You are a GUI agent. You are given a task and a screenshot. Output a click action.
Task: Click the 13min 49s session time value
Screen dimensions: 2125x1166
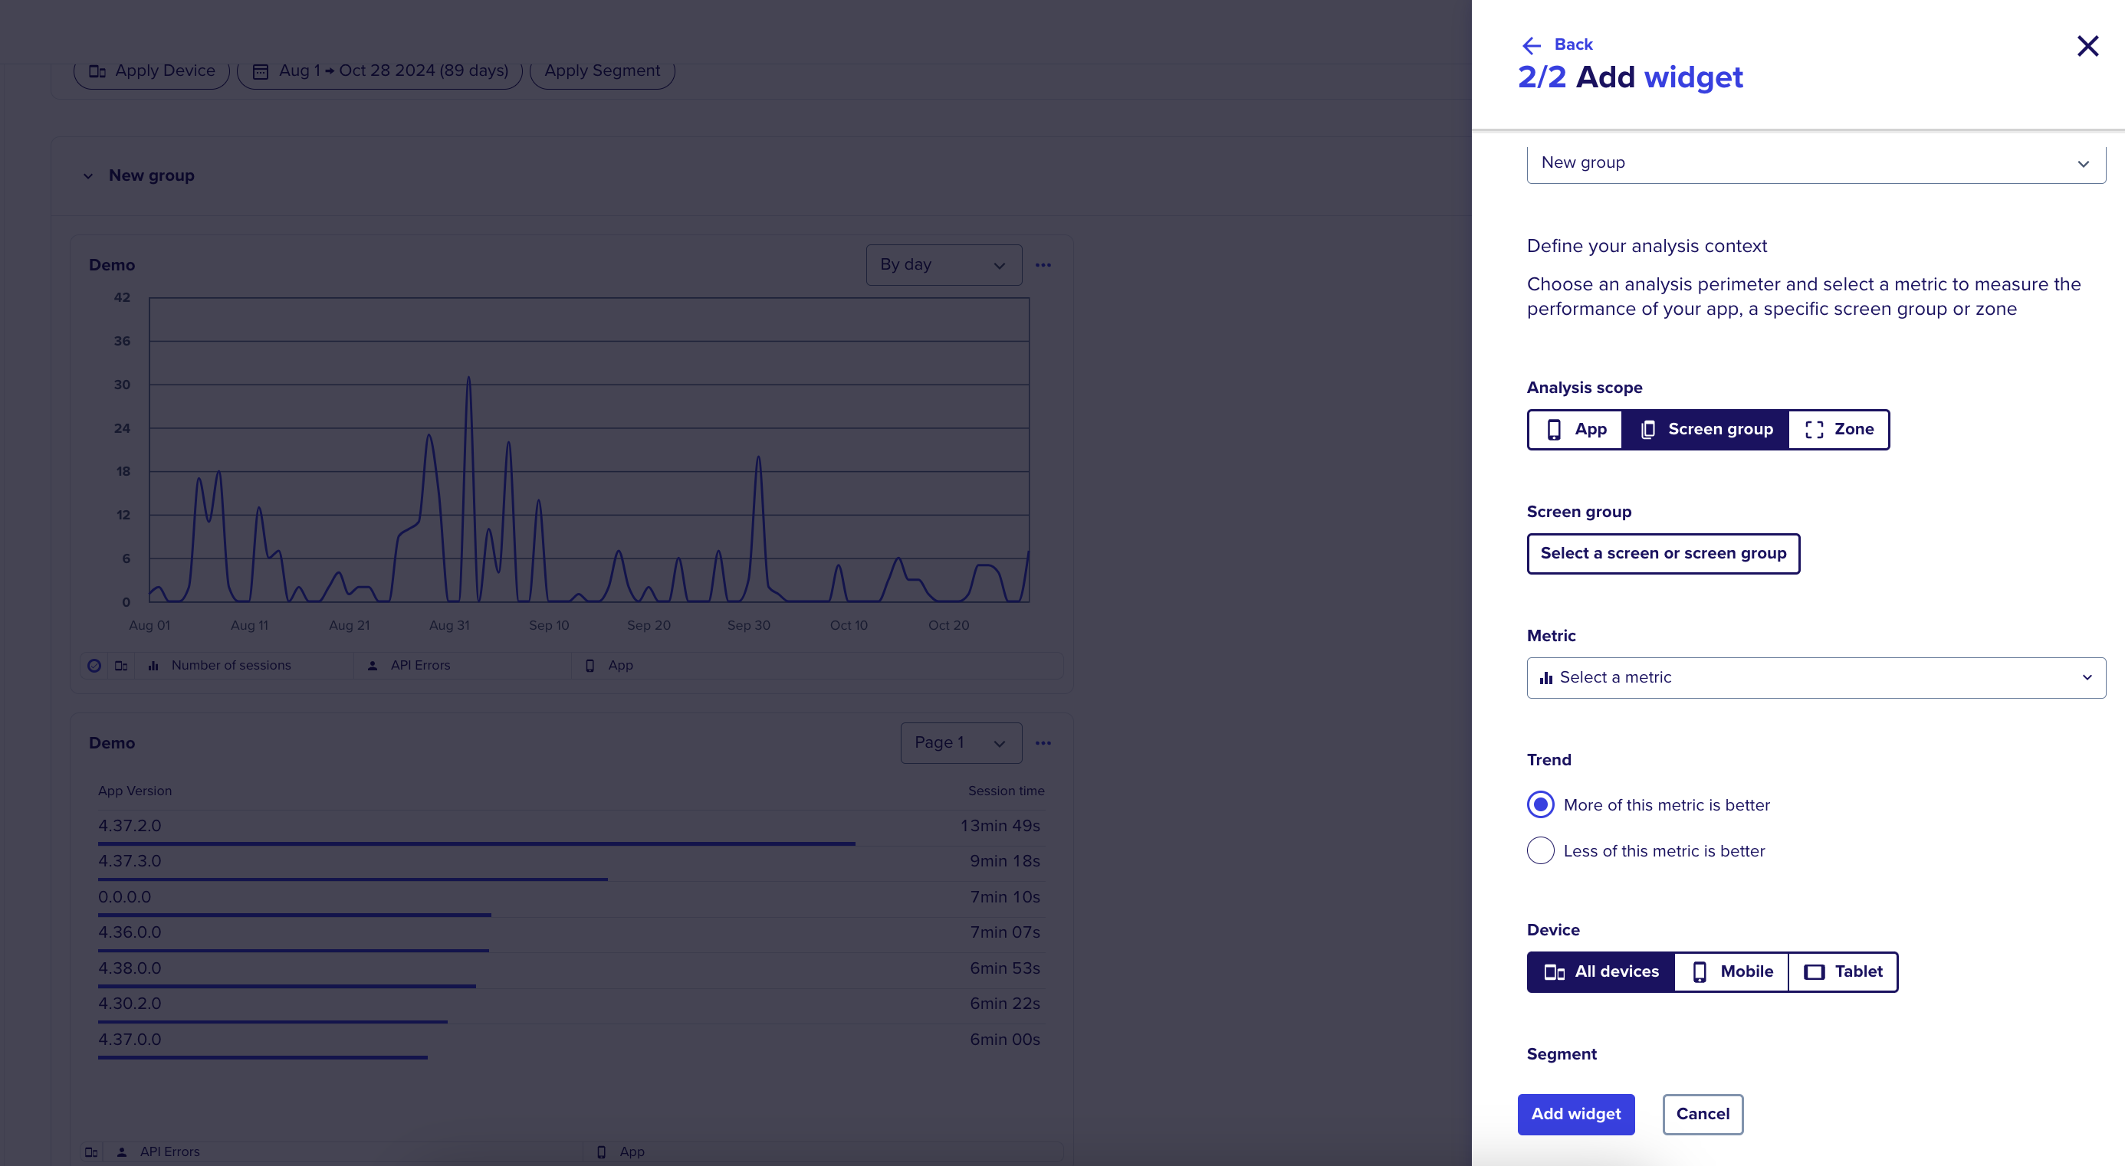[1000, 825]
